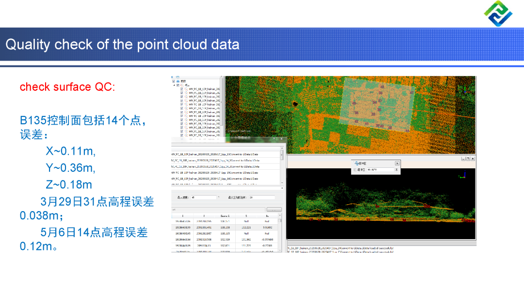Viewport: 524px width, 295px height.
Task: Click the first log line 'loaded successfully'
Action: coord(341,248)
